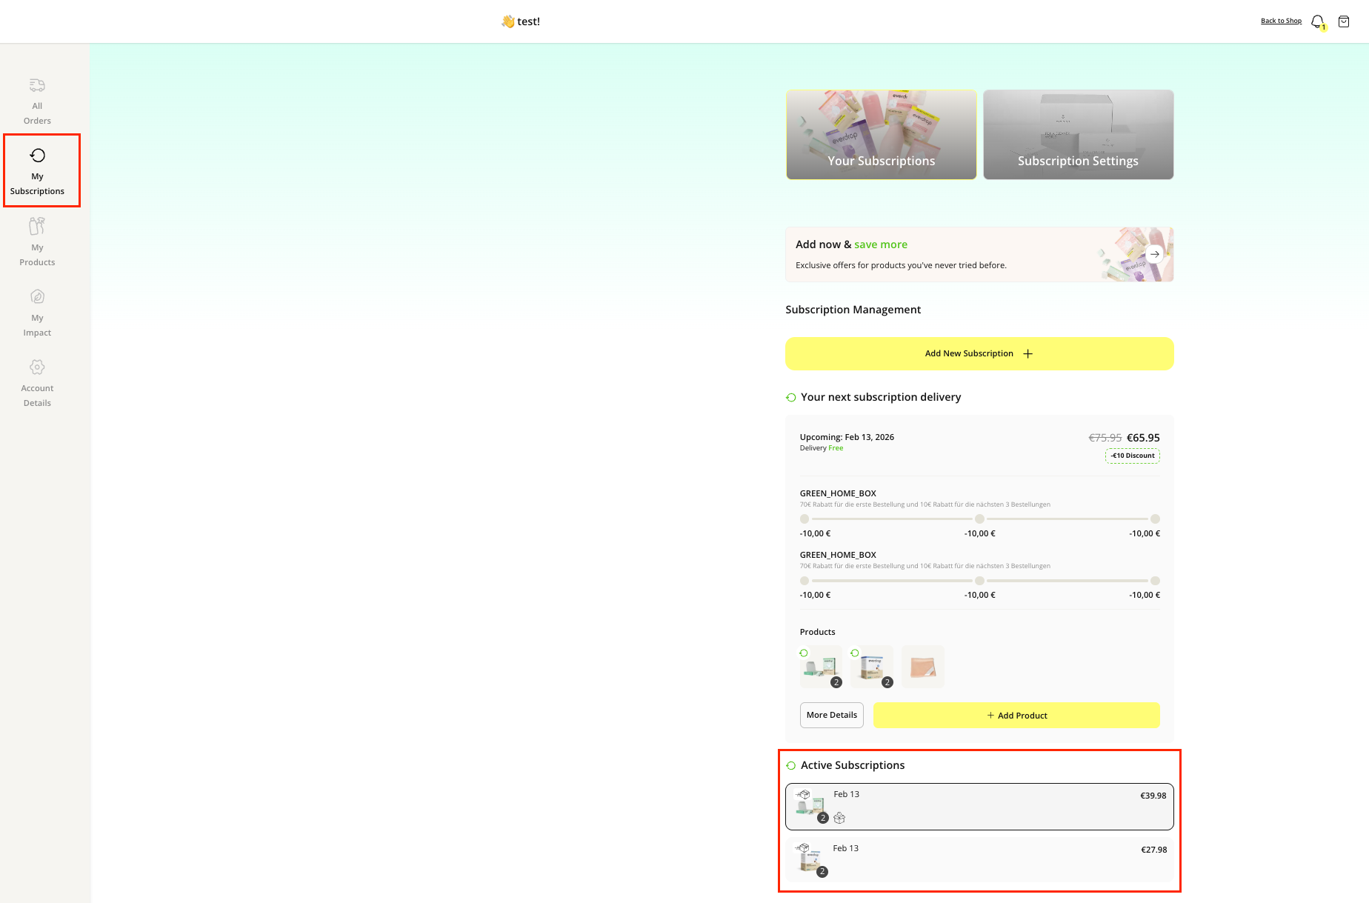Click the Back to Shop link
Viewport: 1369px width, 903px height.
click(x=1281, y=21)
